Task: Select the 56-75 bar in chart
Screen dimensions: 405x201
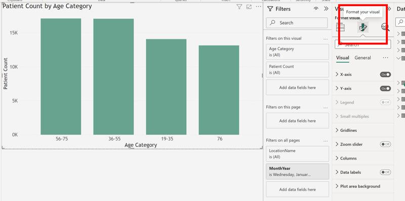Action: 61,77
